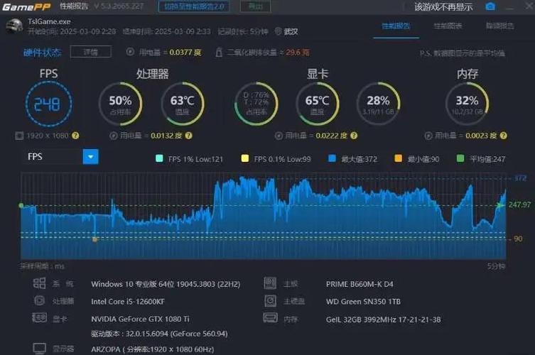Click the Windows 10 专业版 64位 system text
Image resolution: width=535 pixels, height=355 pixels.
click(x=166, y=284)
